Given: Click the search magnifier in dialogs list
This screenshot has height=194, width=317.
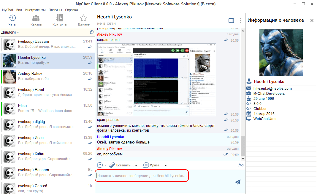Looking at the screenshot, I should click(92, 32).
